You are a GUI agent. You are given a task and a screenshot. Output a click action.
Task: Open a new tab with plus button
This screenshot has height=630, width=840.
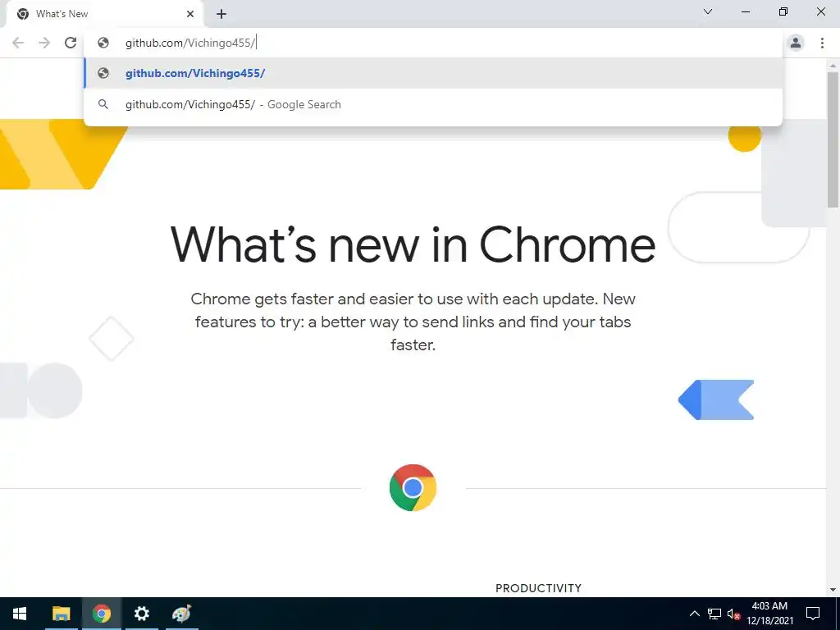click(221, 14)
